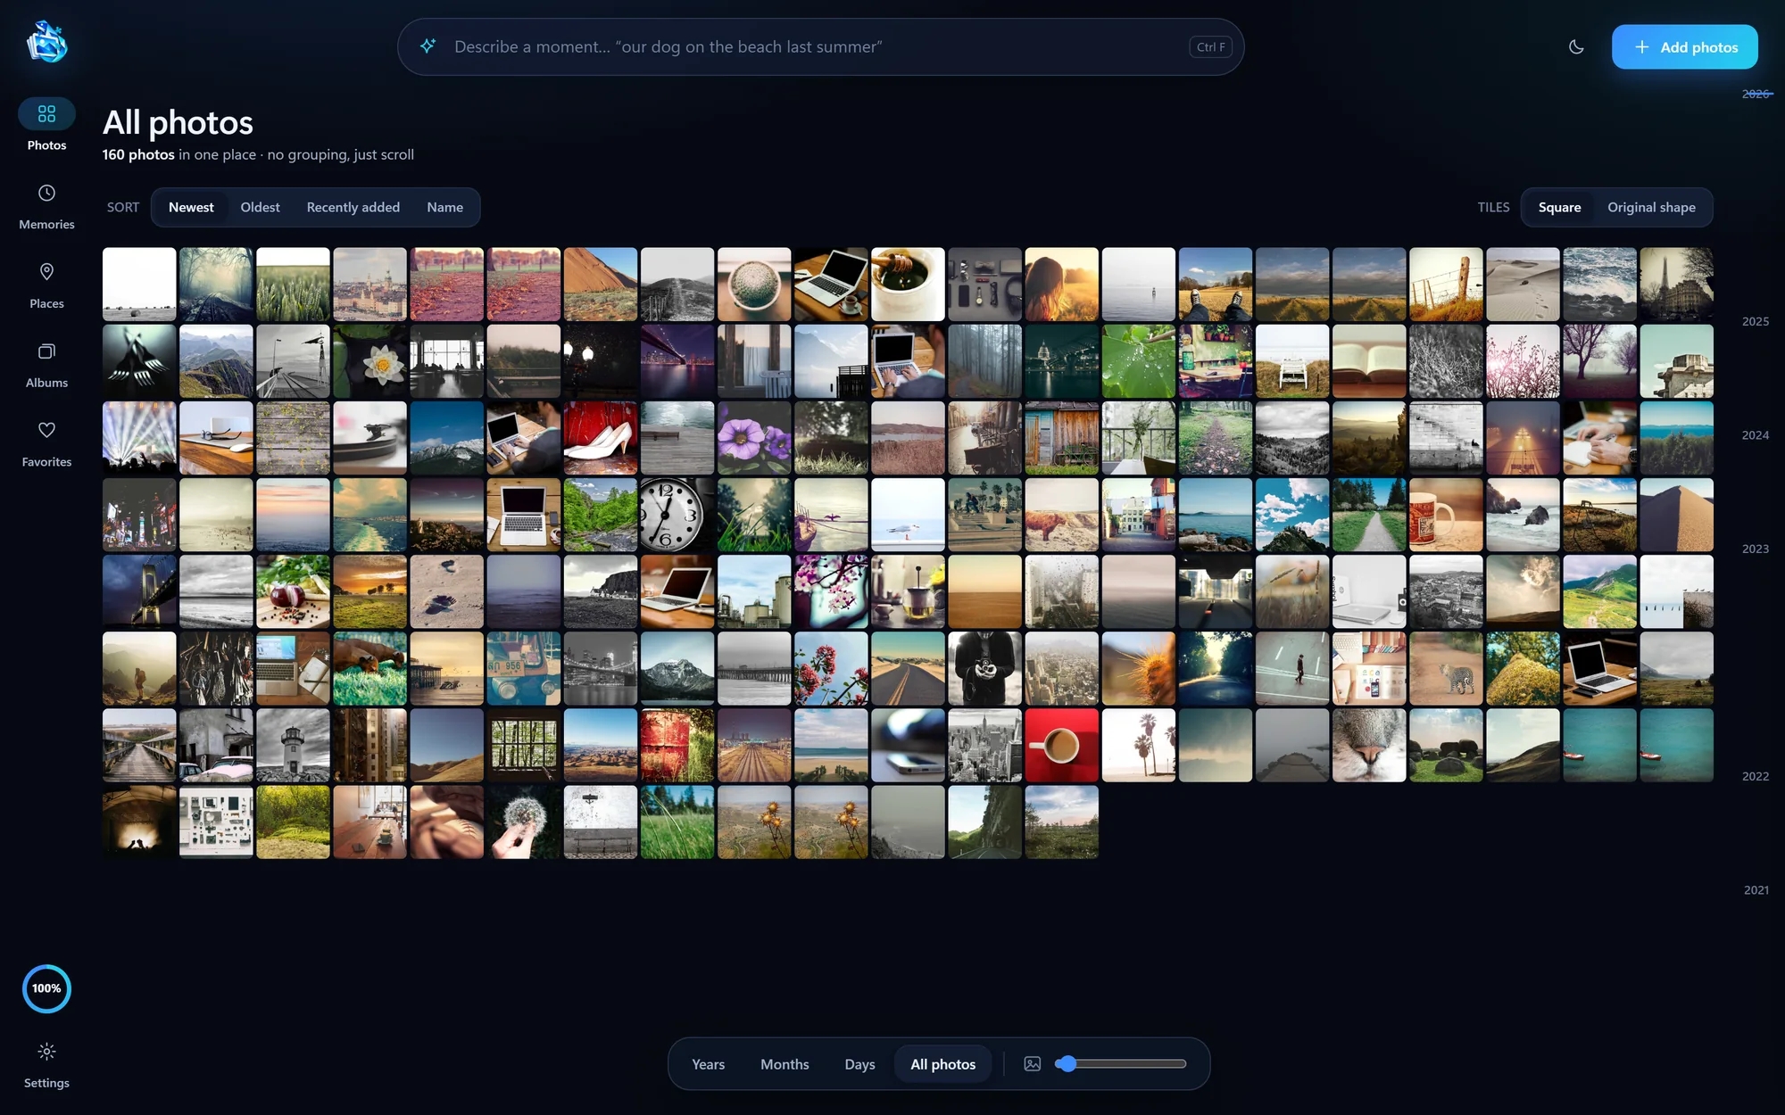Open Albums from the sidebar

point(46,364)
